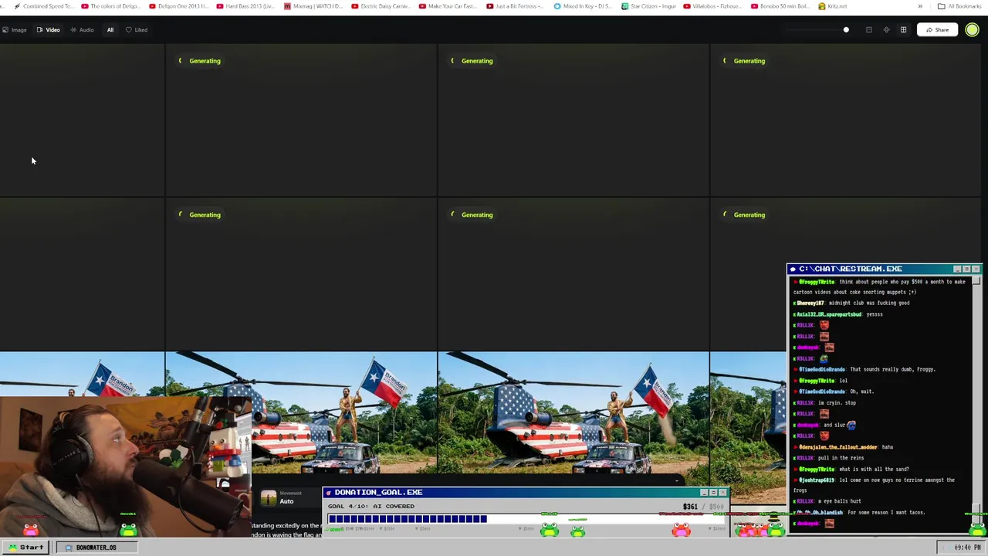Show only Liked items

coord(137,30)
